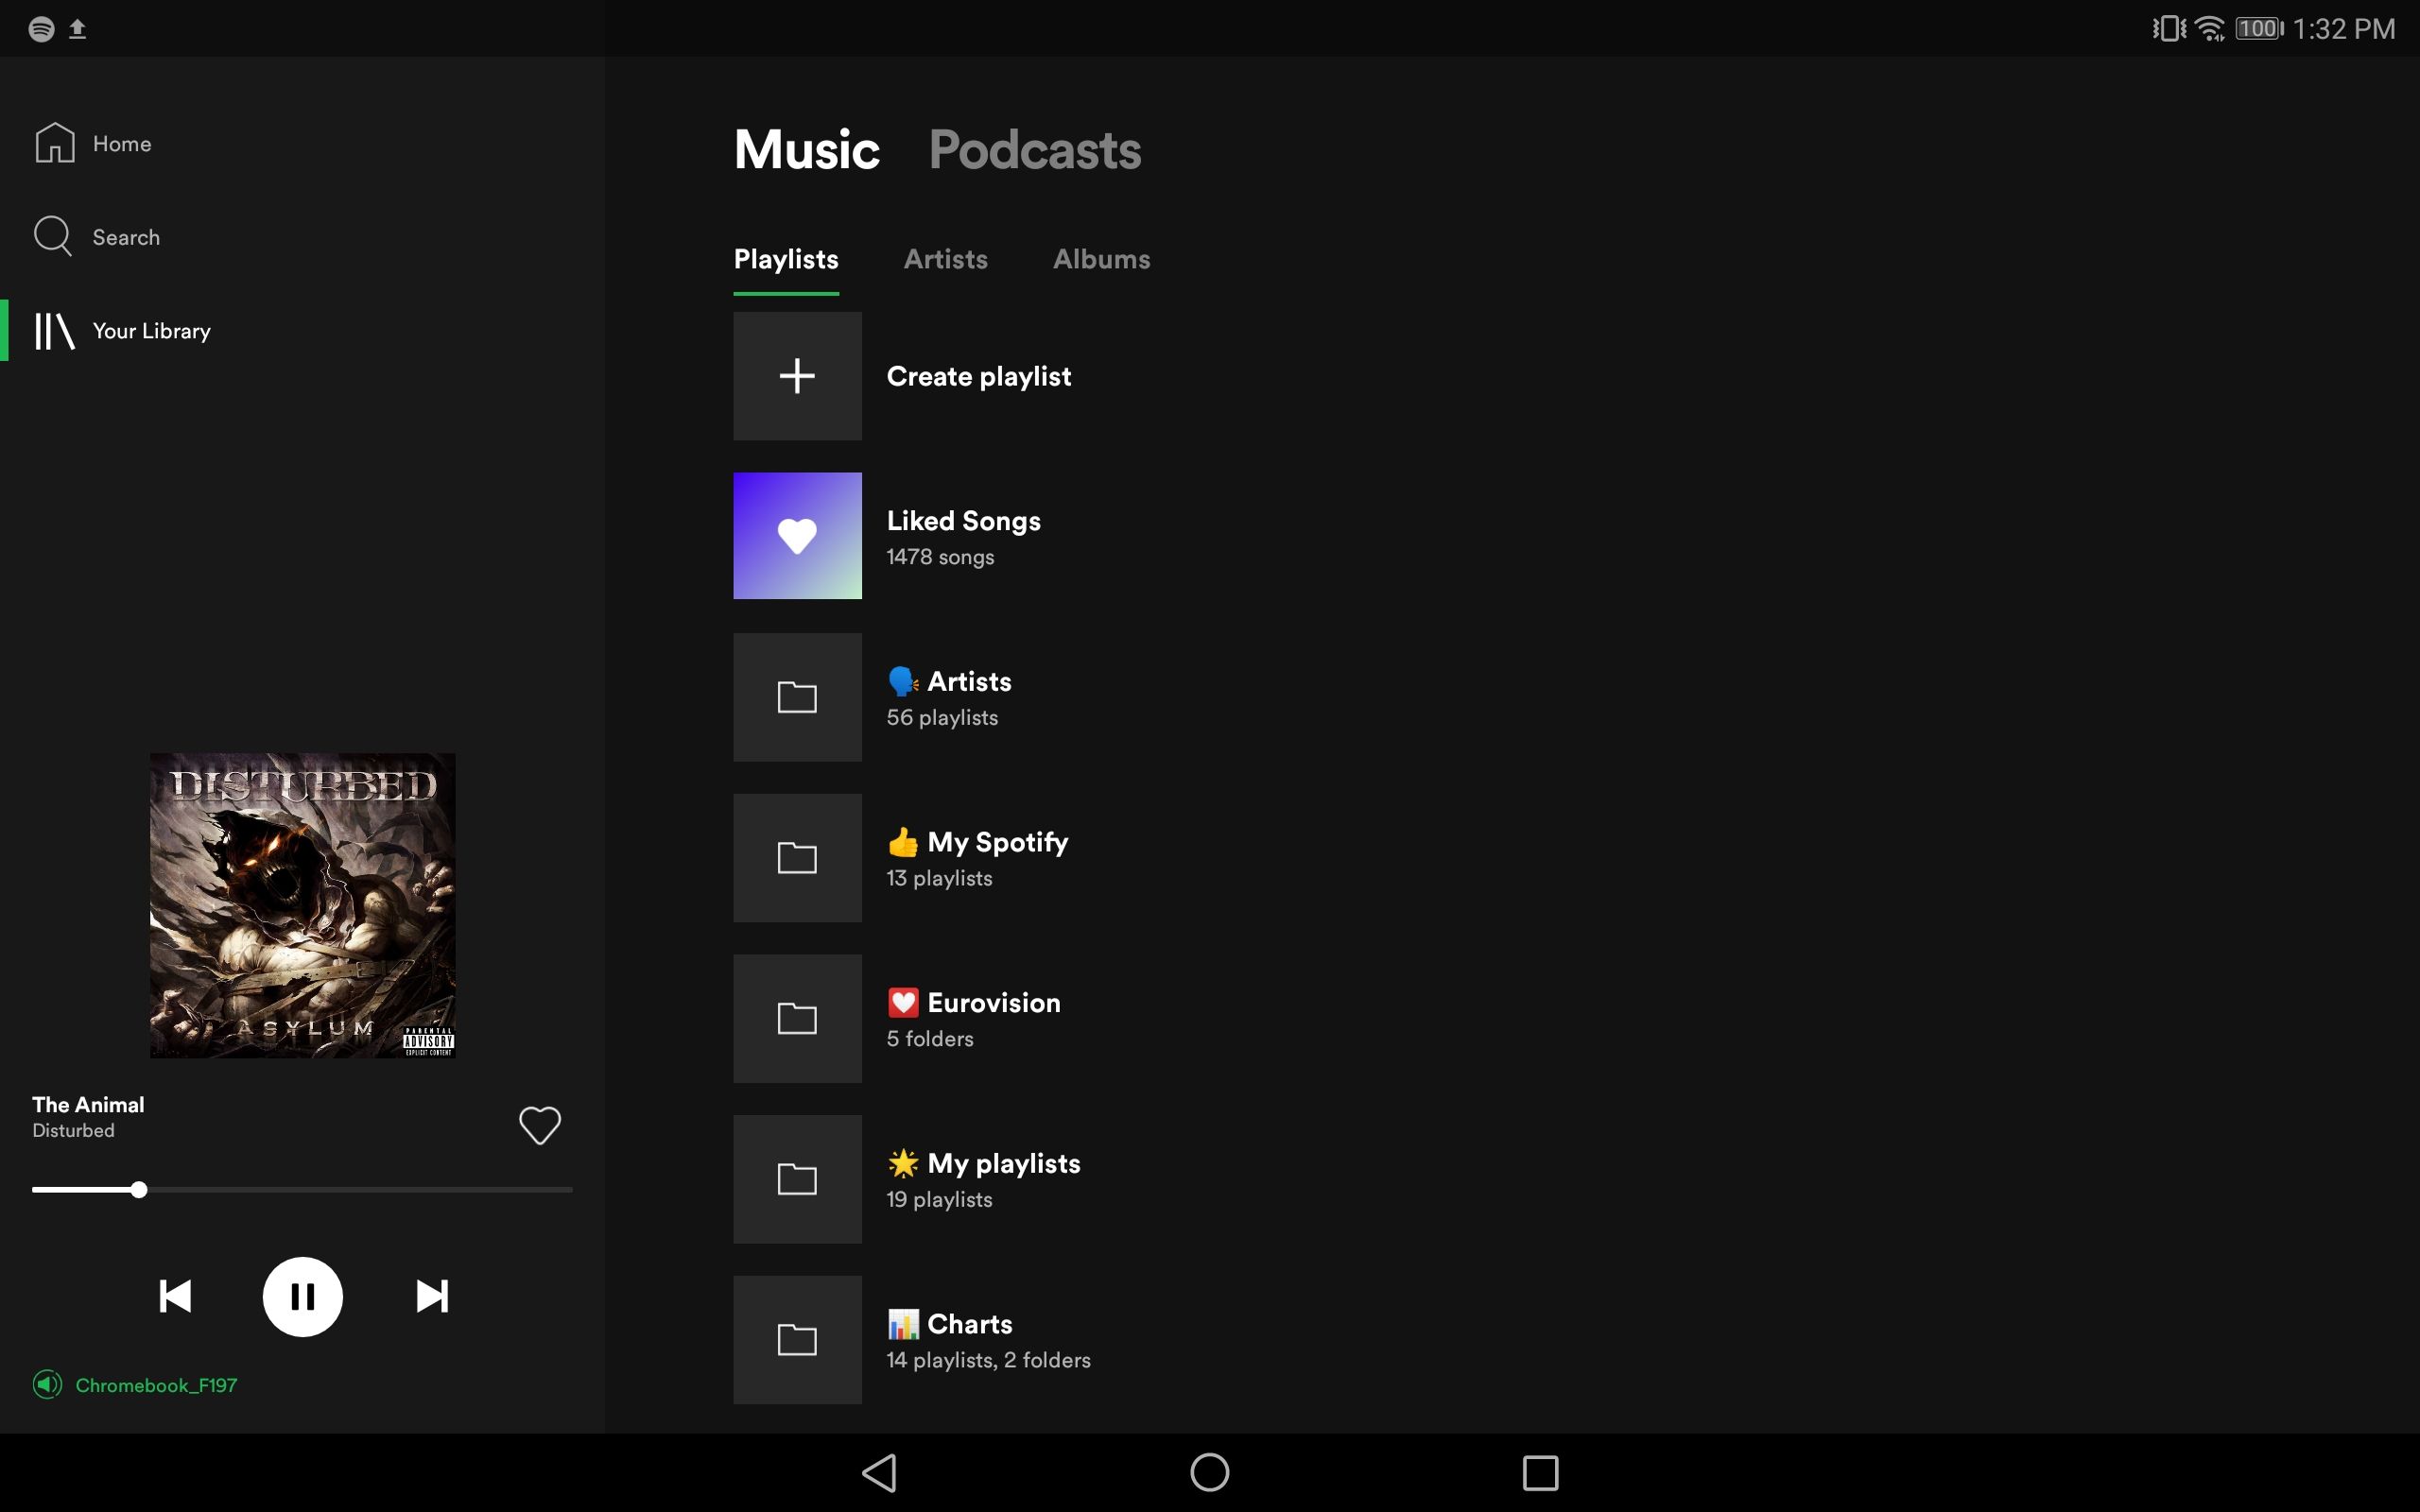Viewport: 2420px width, 1512px height.
Task: Go back to previous track
Action: click(175, 1296)
